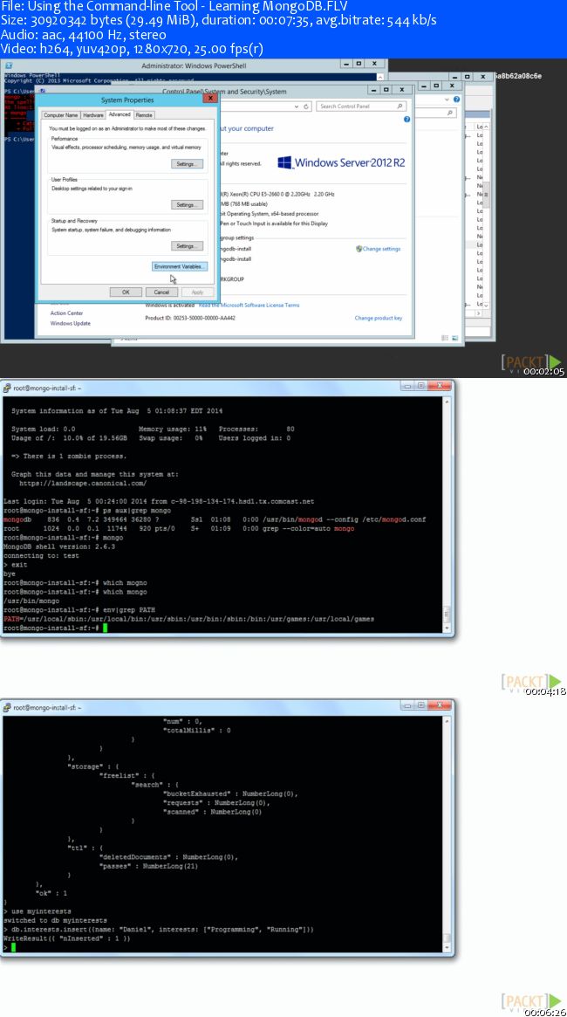Expand the Control Panel address history dropdown

point(297,107)
